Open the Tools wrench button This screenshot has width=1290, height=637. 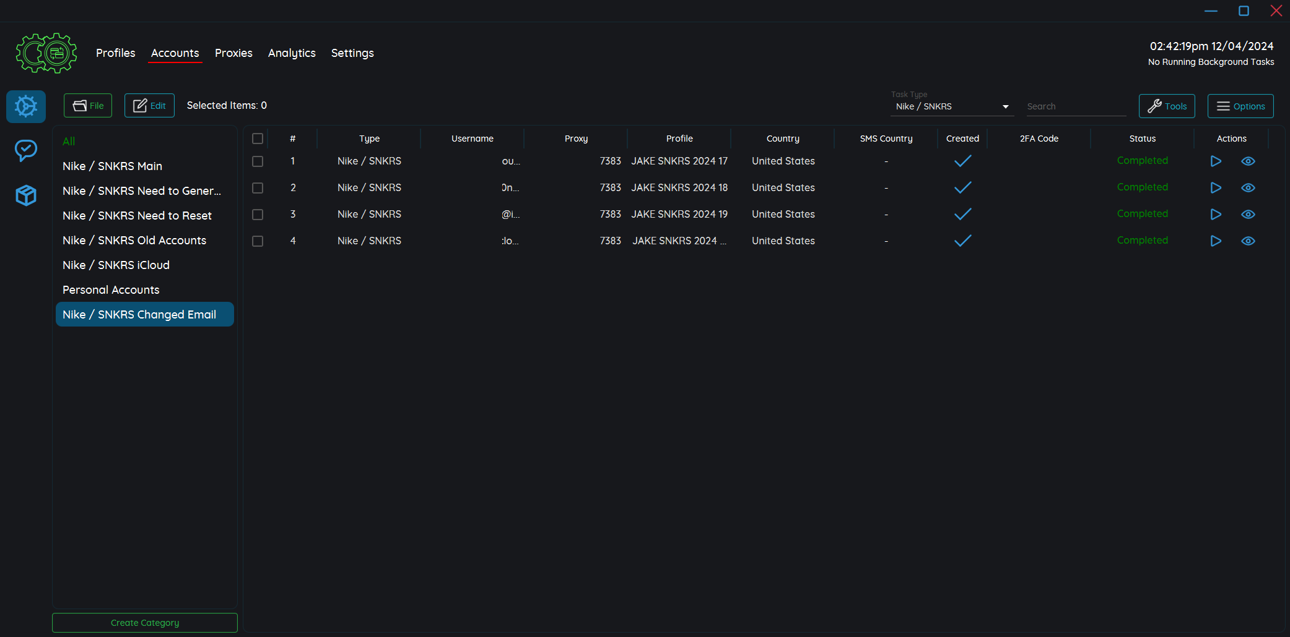coord(1167,106)
